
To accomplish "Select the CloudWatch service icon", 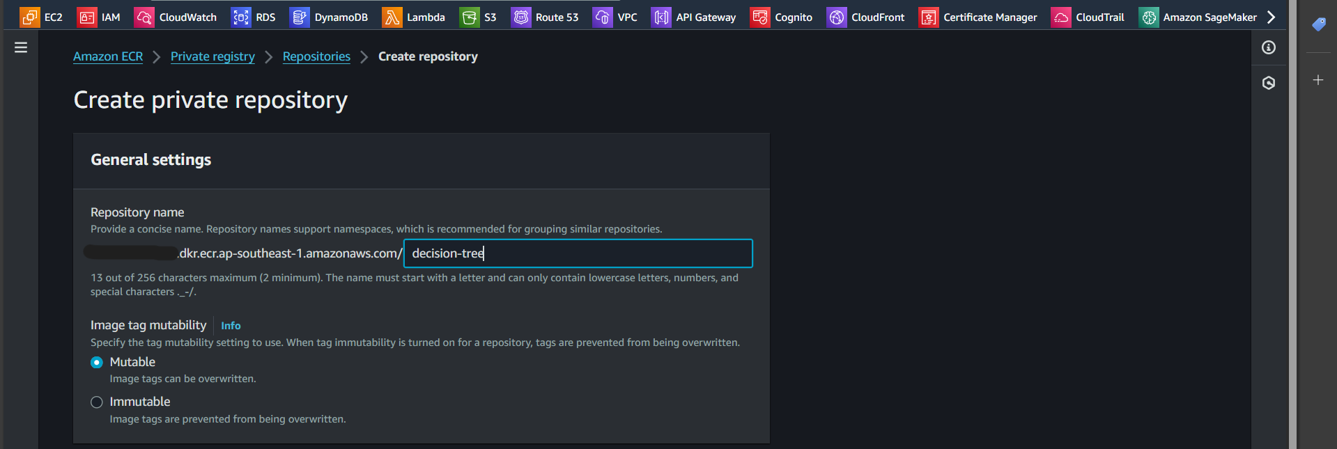I will [143, 17].
